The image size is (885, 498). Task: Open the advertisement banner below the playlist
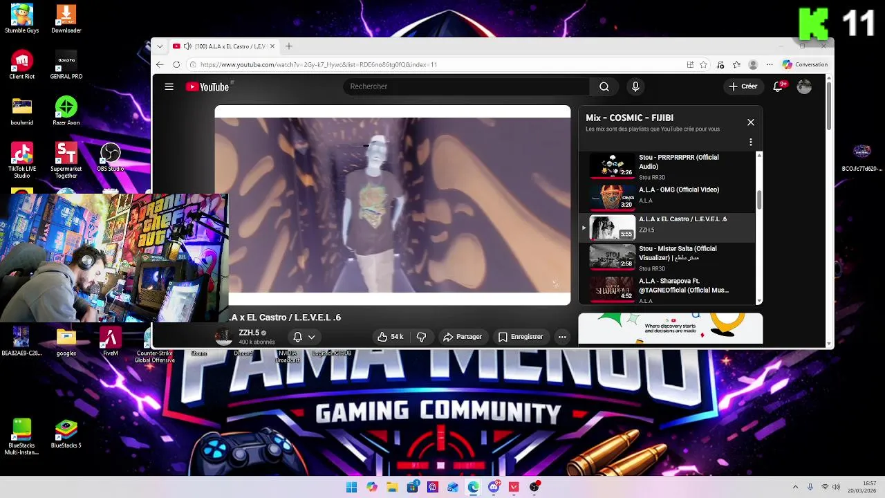[x=671, y=329]
